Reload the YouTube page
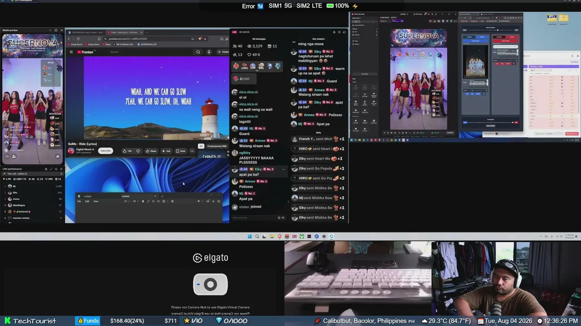Screen dimensions: 581x326 (x=78, y=39)
